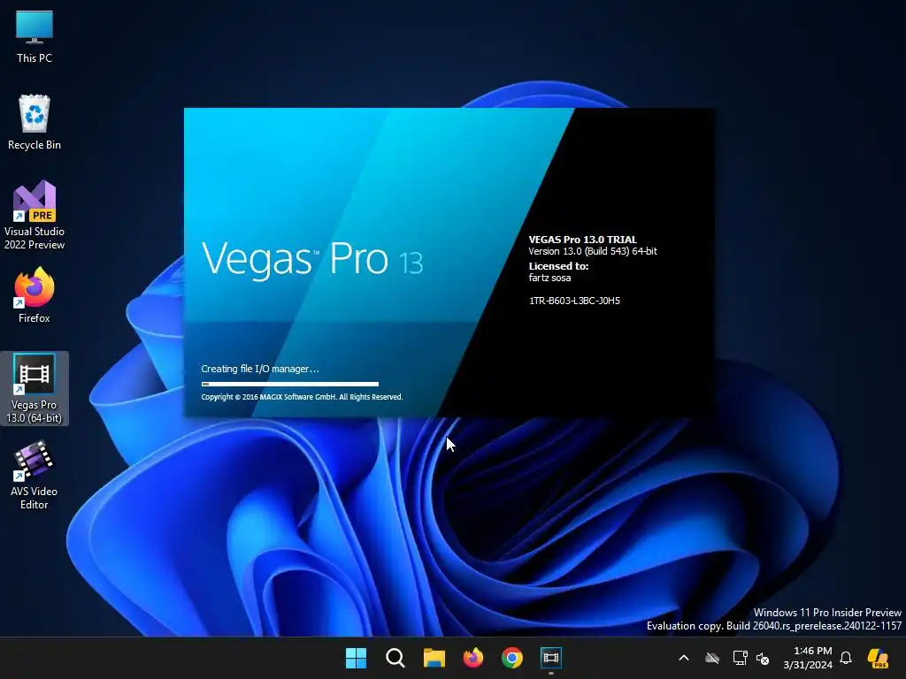Click the 'Licensed to:' label

tap(558, 266)
